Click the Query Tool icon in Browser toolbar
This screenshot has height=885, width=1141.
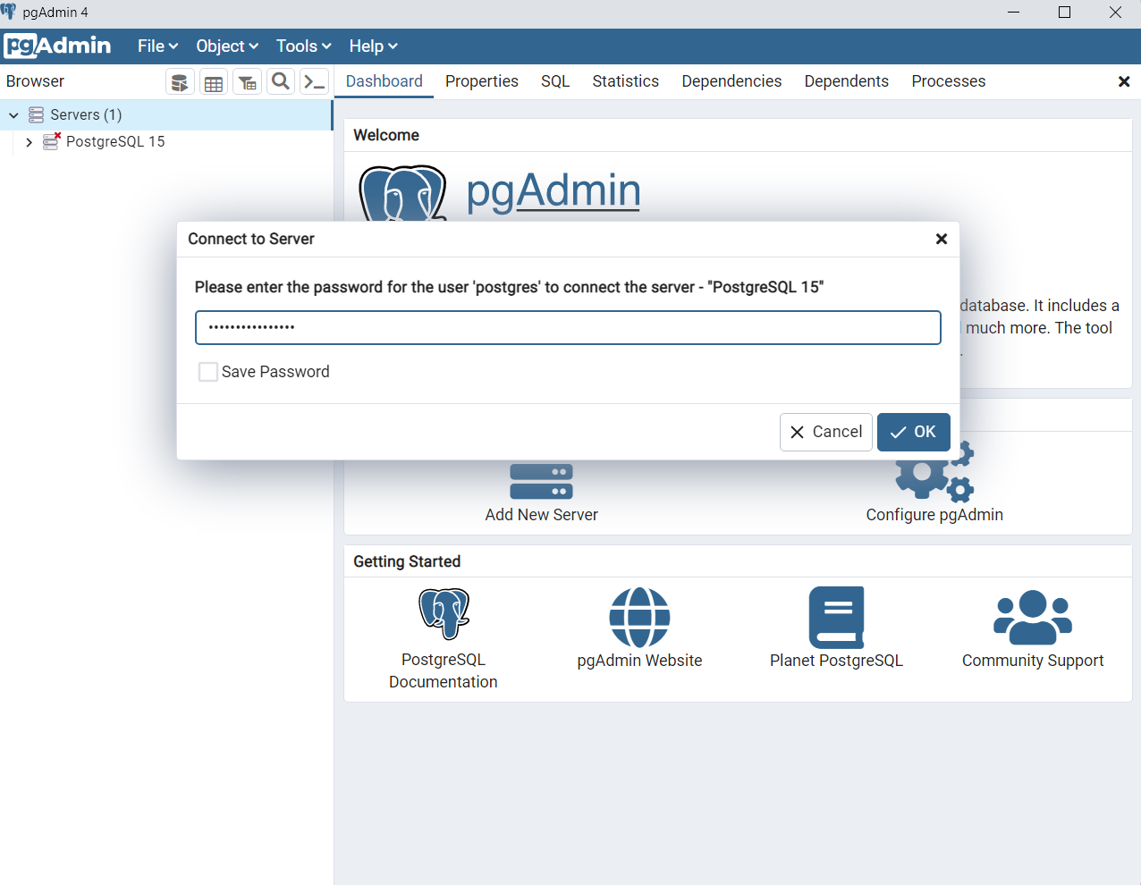point(180,82)
